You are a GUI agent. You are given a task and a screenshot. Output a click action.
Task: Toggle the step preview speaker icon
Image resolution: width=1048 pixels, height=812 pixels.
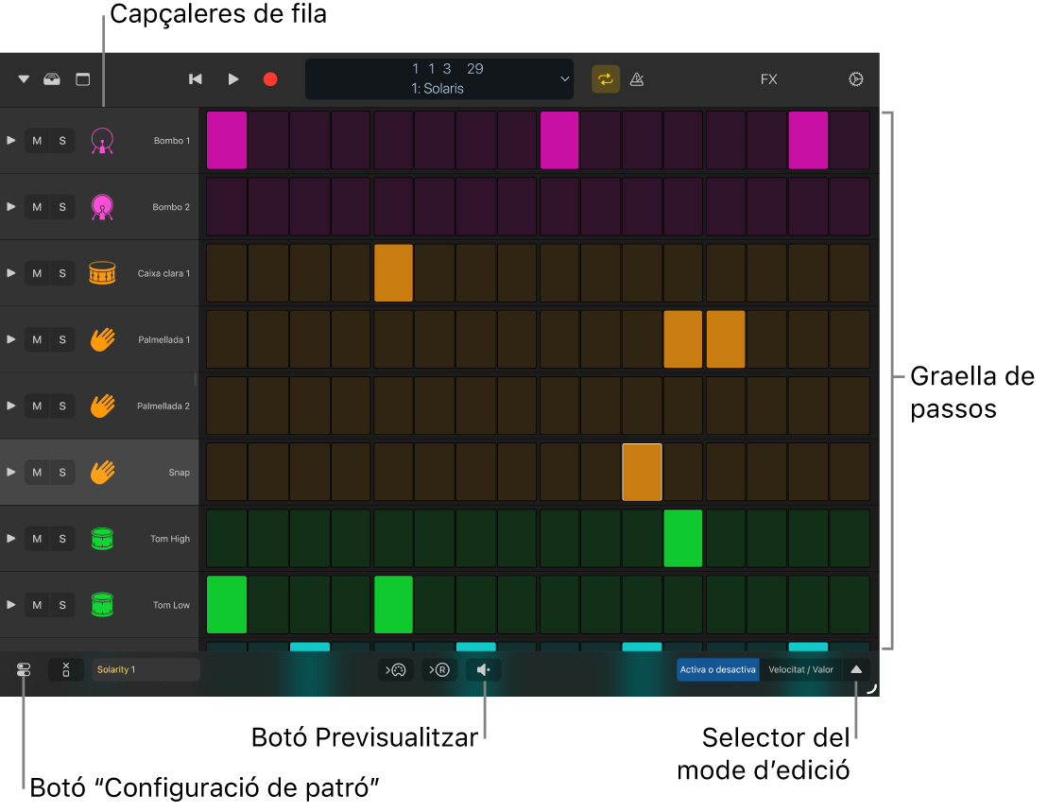pos(484,670)
